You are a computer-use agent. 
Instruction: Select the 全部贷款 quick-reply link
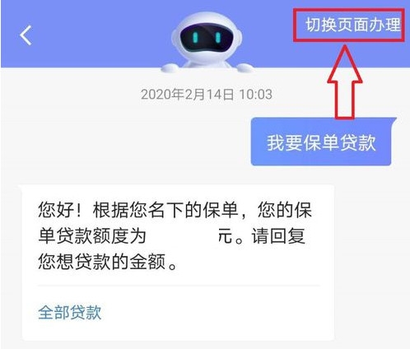[70, 312]
